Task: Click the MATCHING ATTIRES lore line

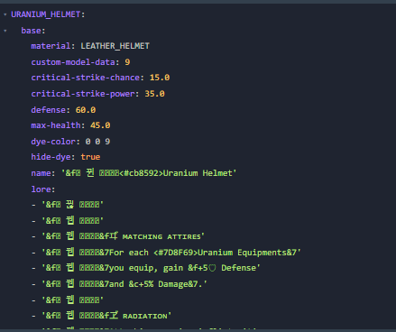Action: [118, 236]
